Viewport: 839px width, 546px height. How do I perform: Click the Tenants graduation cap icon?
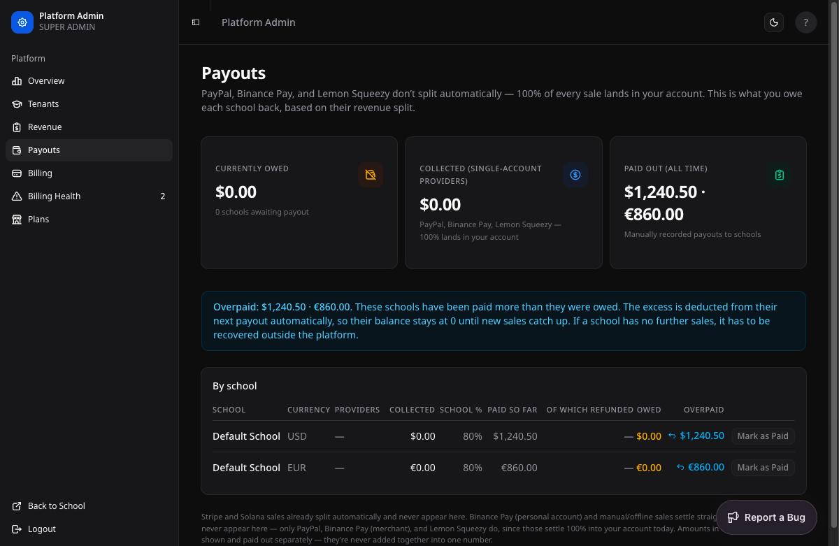[x=17, y=104]
